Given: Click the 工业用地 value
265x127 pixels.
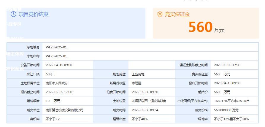Looking at the screenshot, I should 138,74.
